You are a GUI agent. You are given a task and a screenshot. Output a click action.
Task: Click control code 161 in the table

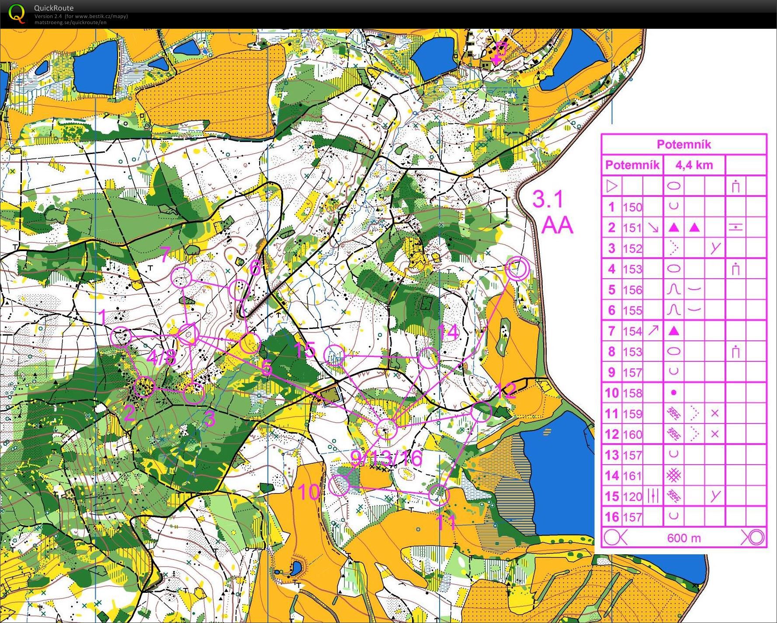632,476
